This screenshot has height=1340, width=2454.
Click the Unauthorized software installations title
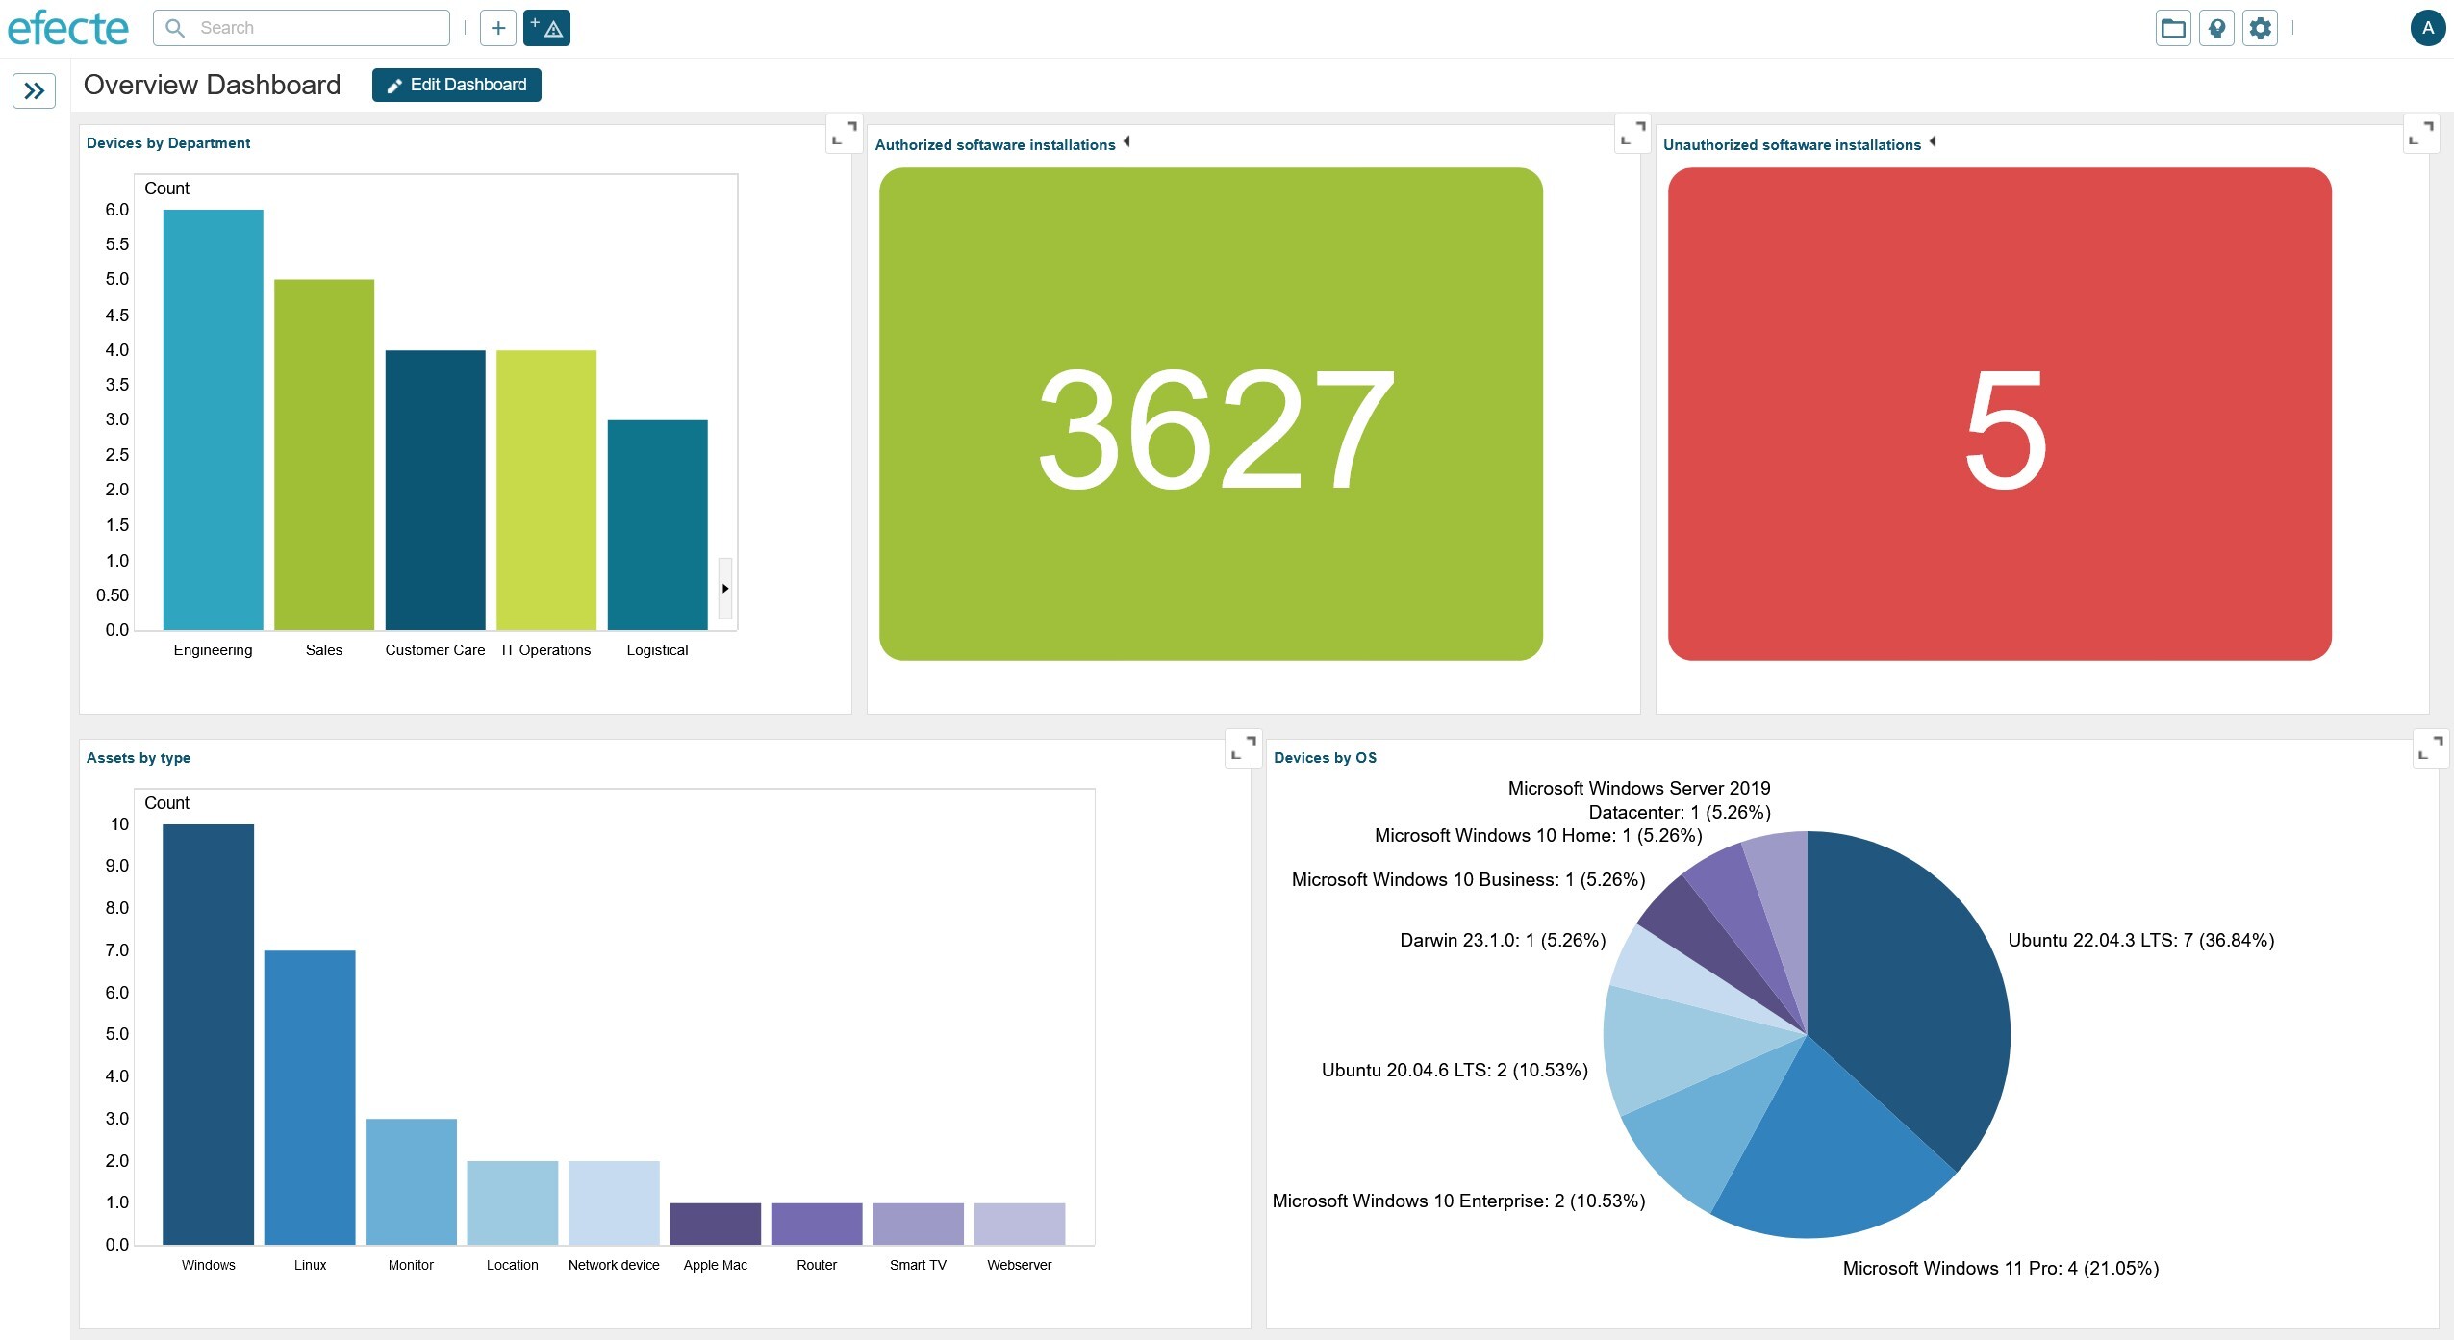click(1792, 145)
